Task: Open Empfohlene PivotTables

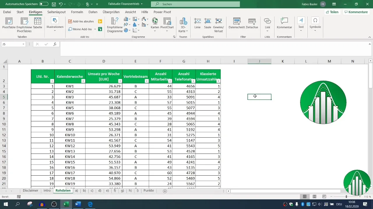Action: tap(24, 25)
